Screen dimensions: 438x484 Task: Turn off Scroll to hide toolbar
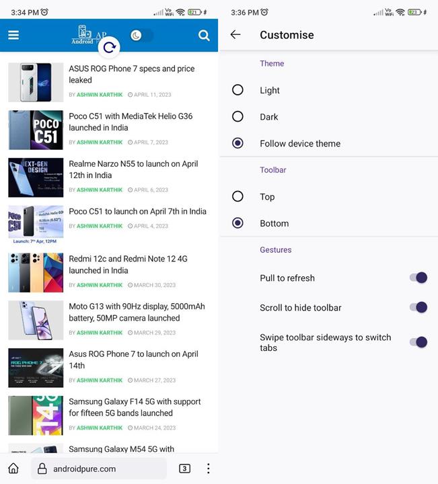418,307
